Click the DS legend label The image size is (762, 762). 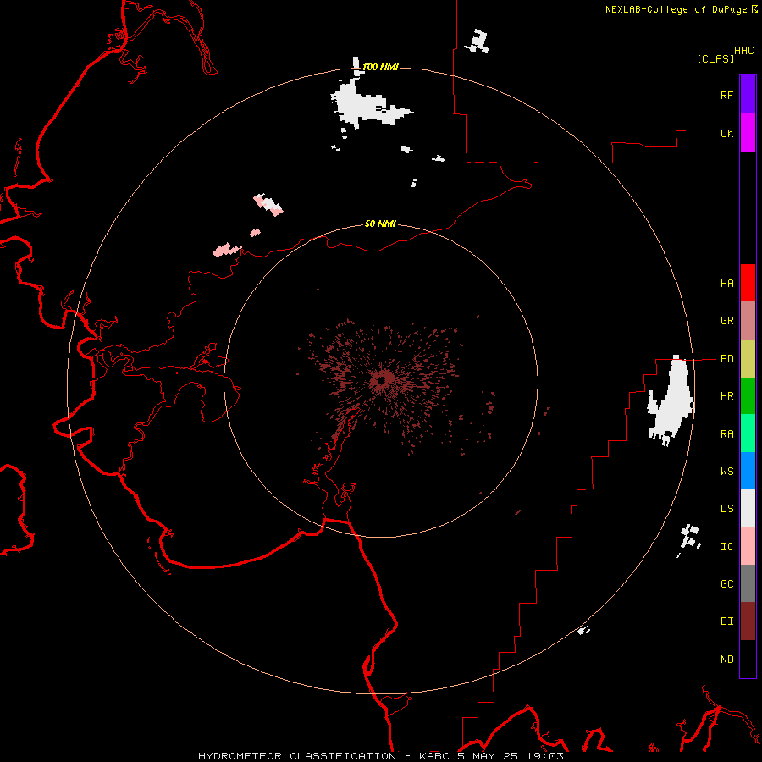click(x=726, y=508)
